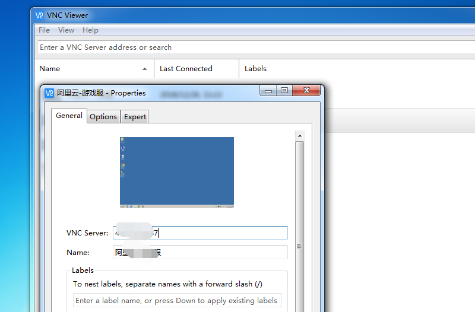Maximize the Properties dialog

(284, 91)
